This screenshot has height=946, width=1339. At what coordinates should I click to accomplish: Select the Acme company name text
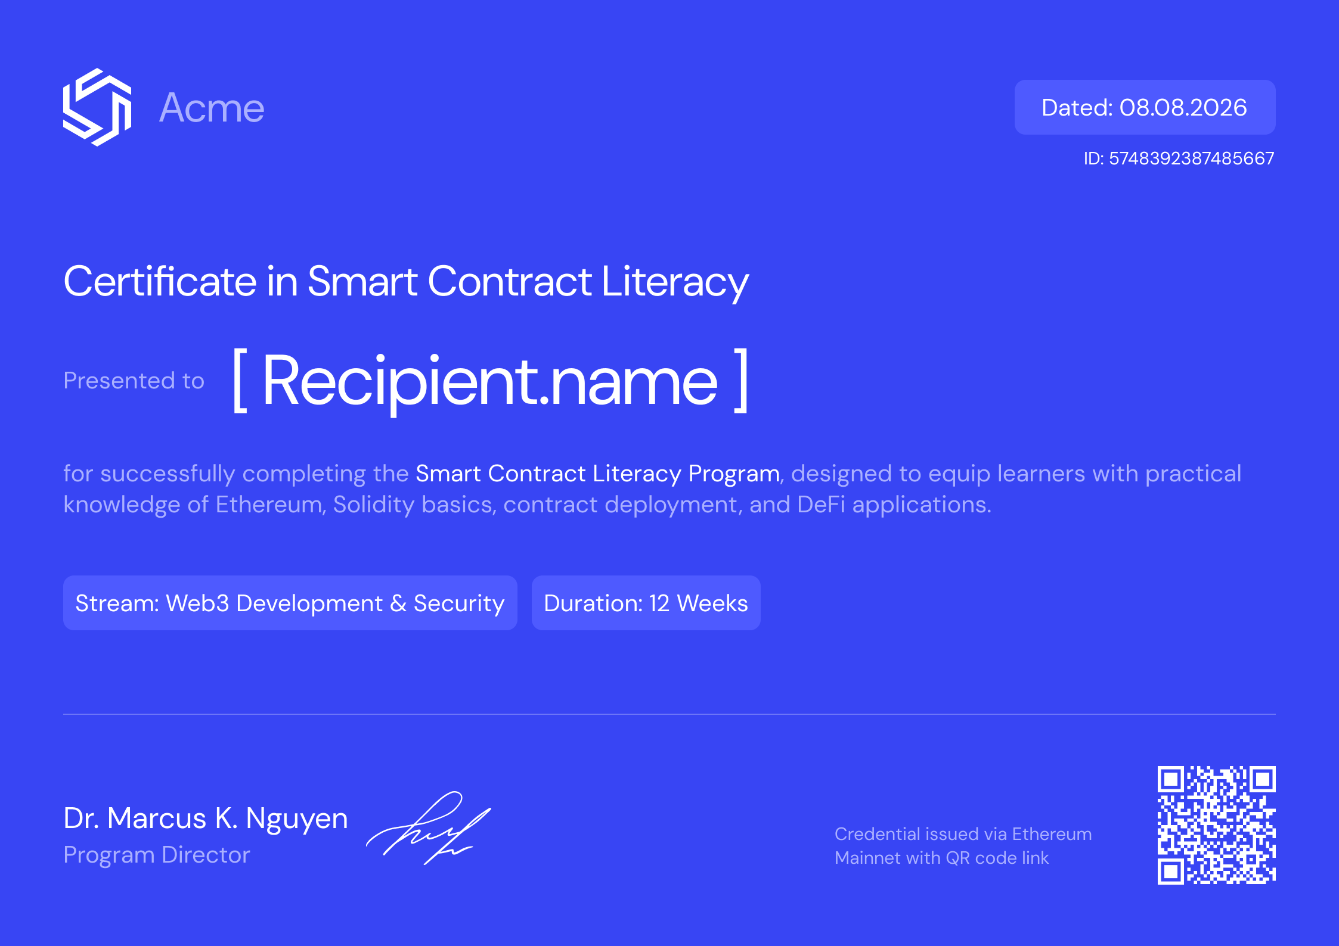212,107
